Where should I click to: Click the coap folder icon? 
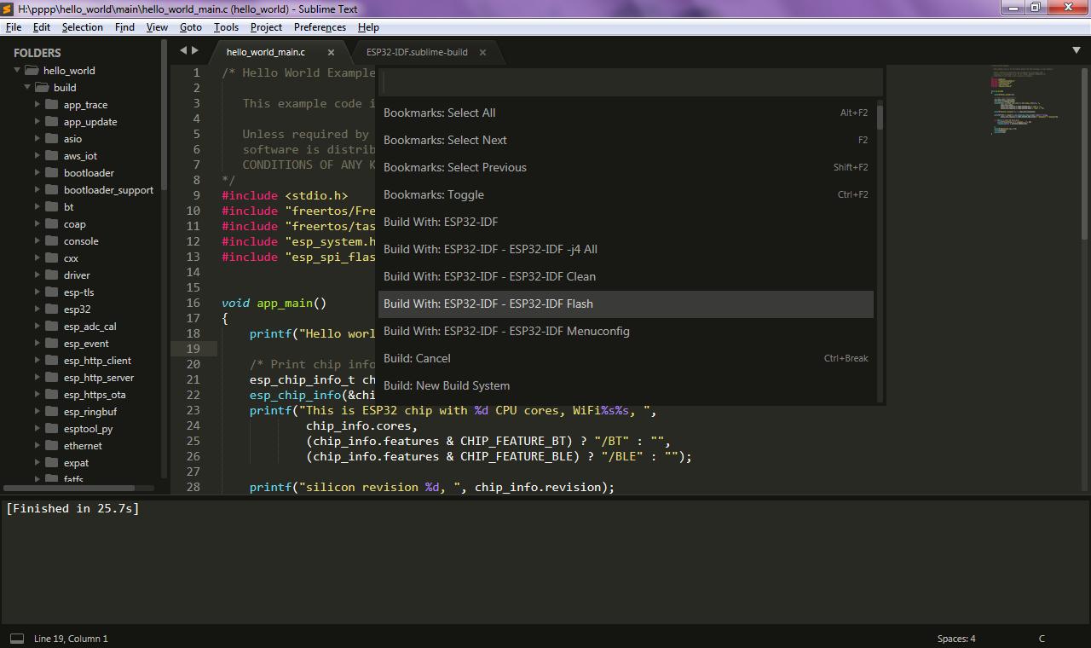click(51, 224)
